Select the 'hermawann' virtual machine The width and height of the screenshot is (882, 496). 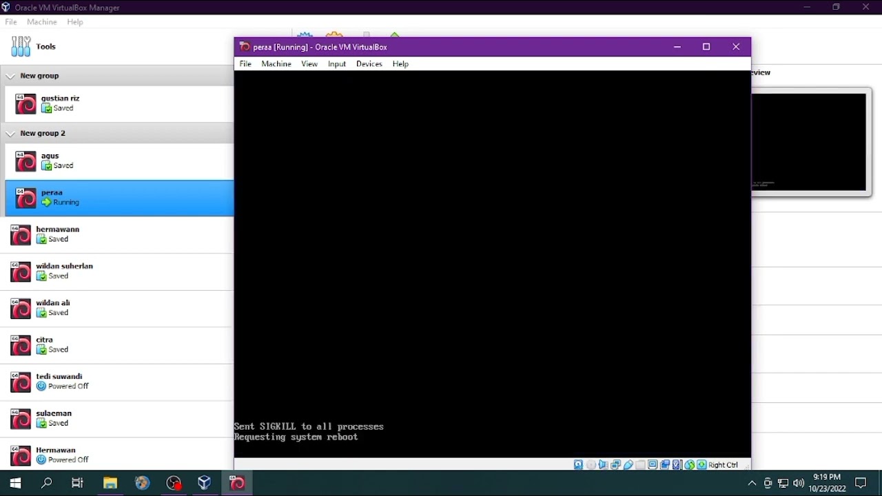pos(117,234)
